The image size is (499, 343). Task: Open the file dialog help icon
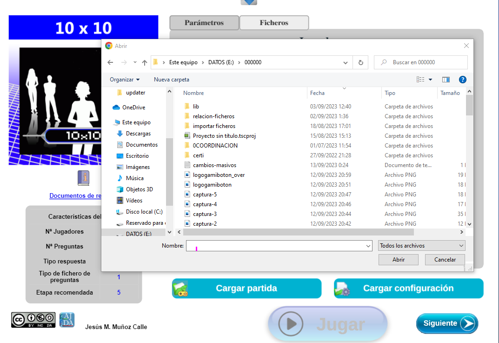tap(462, 80)
